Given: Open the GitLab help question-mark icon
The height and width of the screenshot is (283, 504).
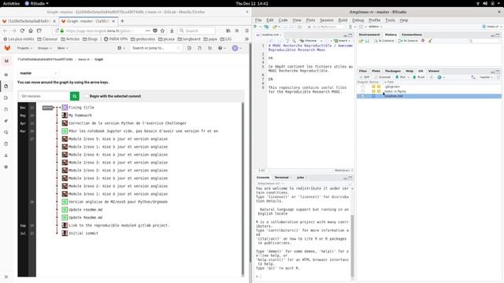Looking at the screenshot, I should (x=221, y=48).
